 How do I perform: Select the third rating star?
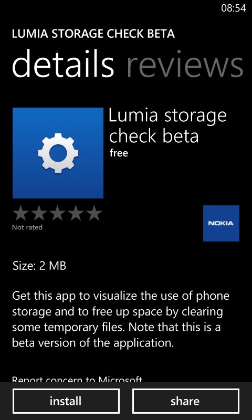pyautogui.click(x=57, y=213)
